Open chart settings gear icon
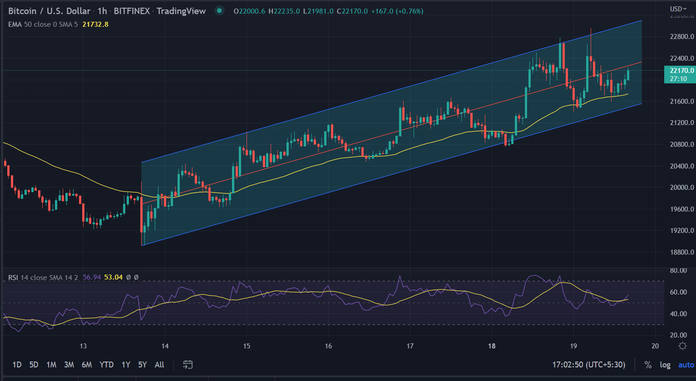 pyautogui.click(x=682, y=346)
